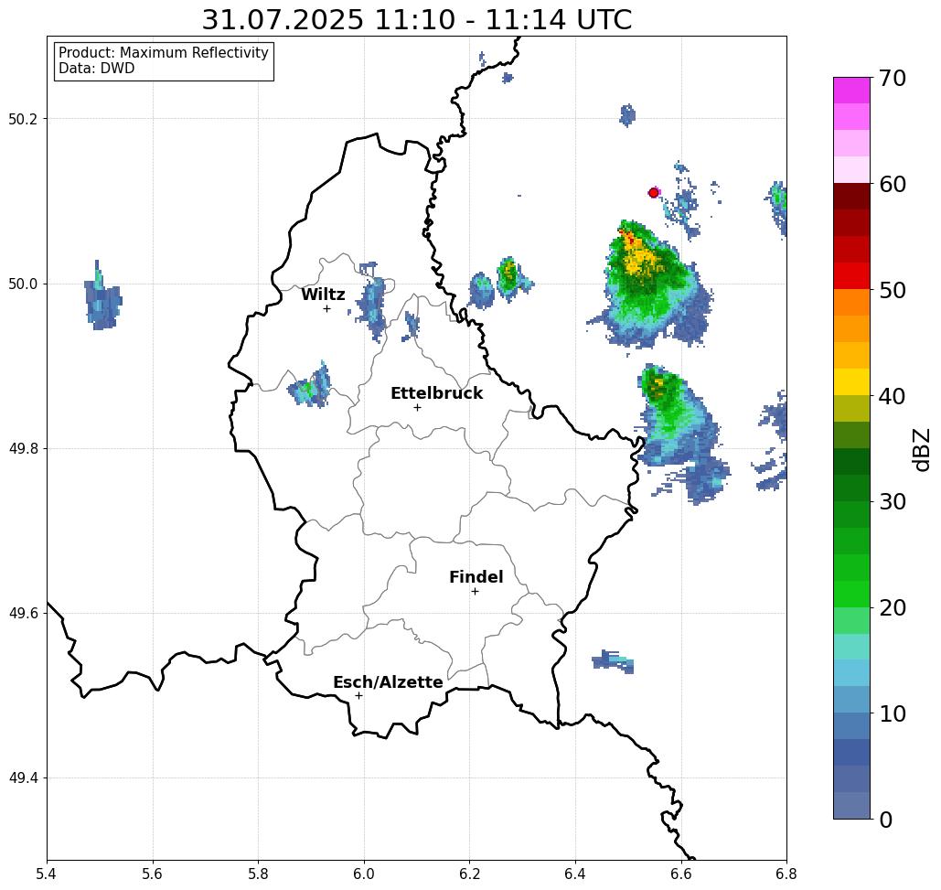Click the longitude tick label 6.8
This screenshot has width=941, height=890.
786,874
